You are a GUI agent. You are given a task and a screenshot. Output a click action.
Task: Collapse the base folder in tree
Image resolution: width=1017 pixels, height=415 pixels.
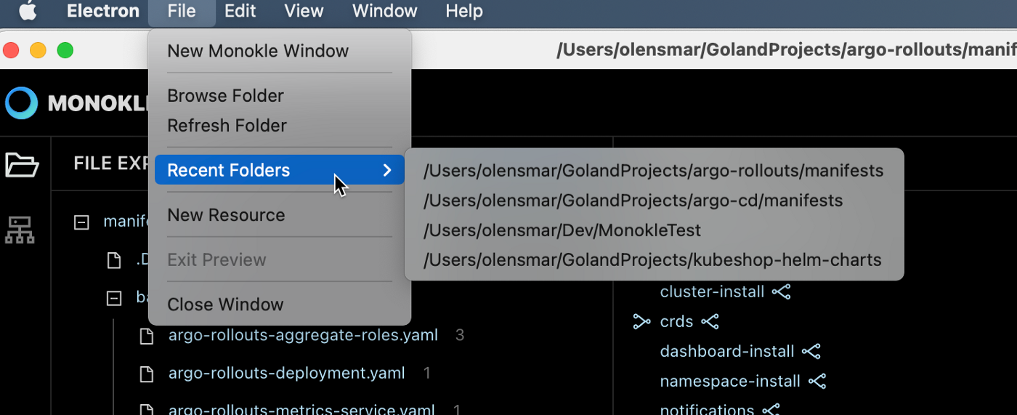tap(113, 298)
